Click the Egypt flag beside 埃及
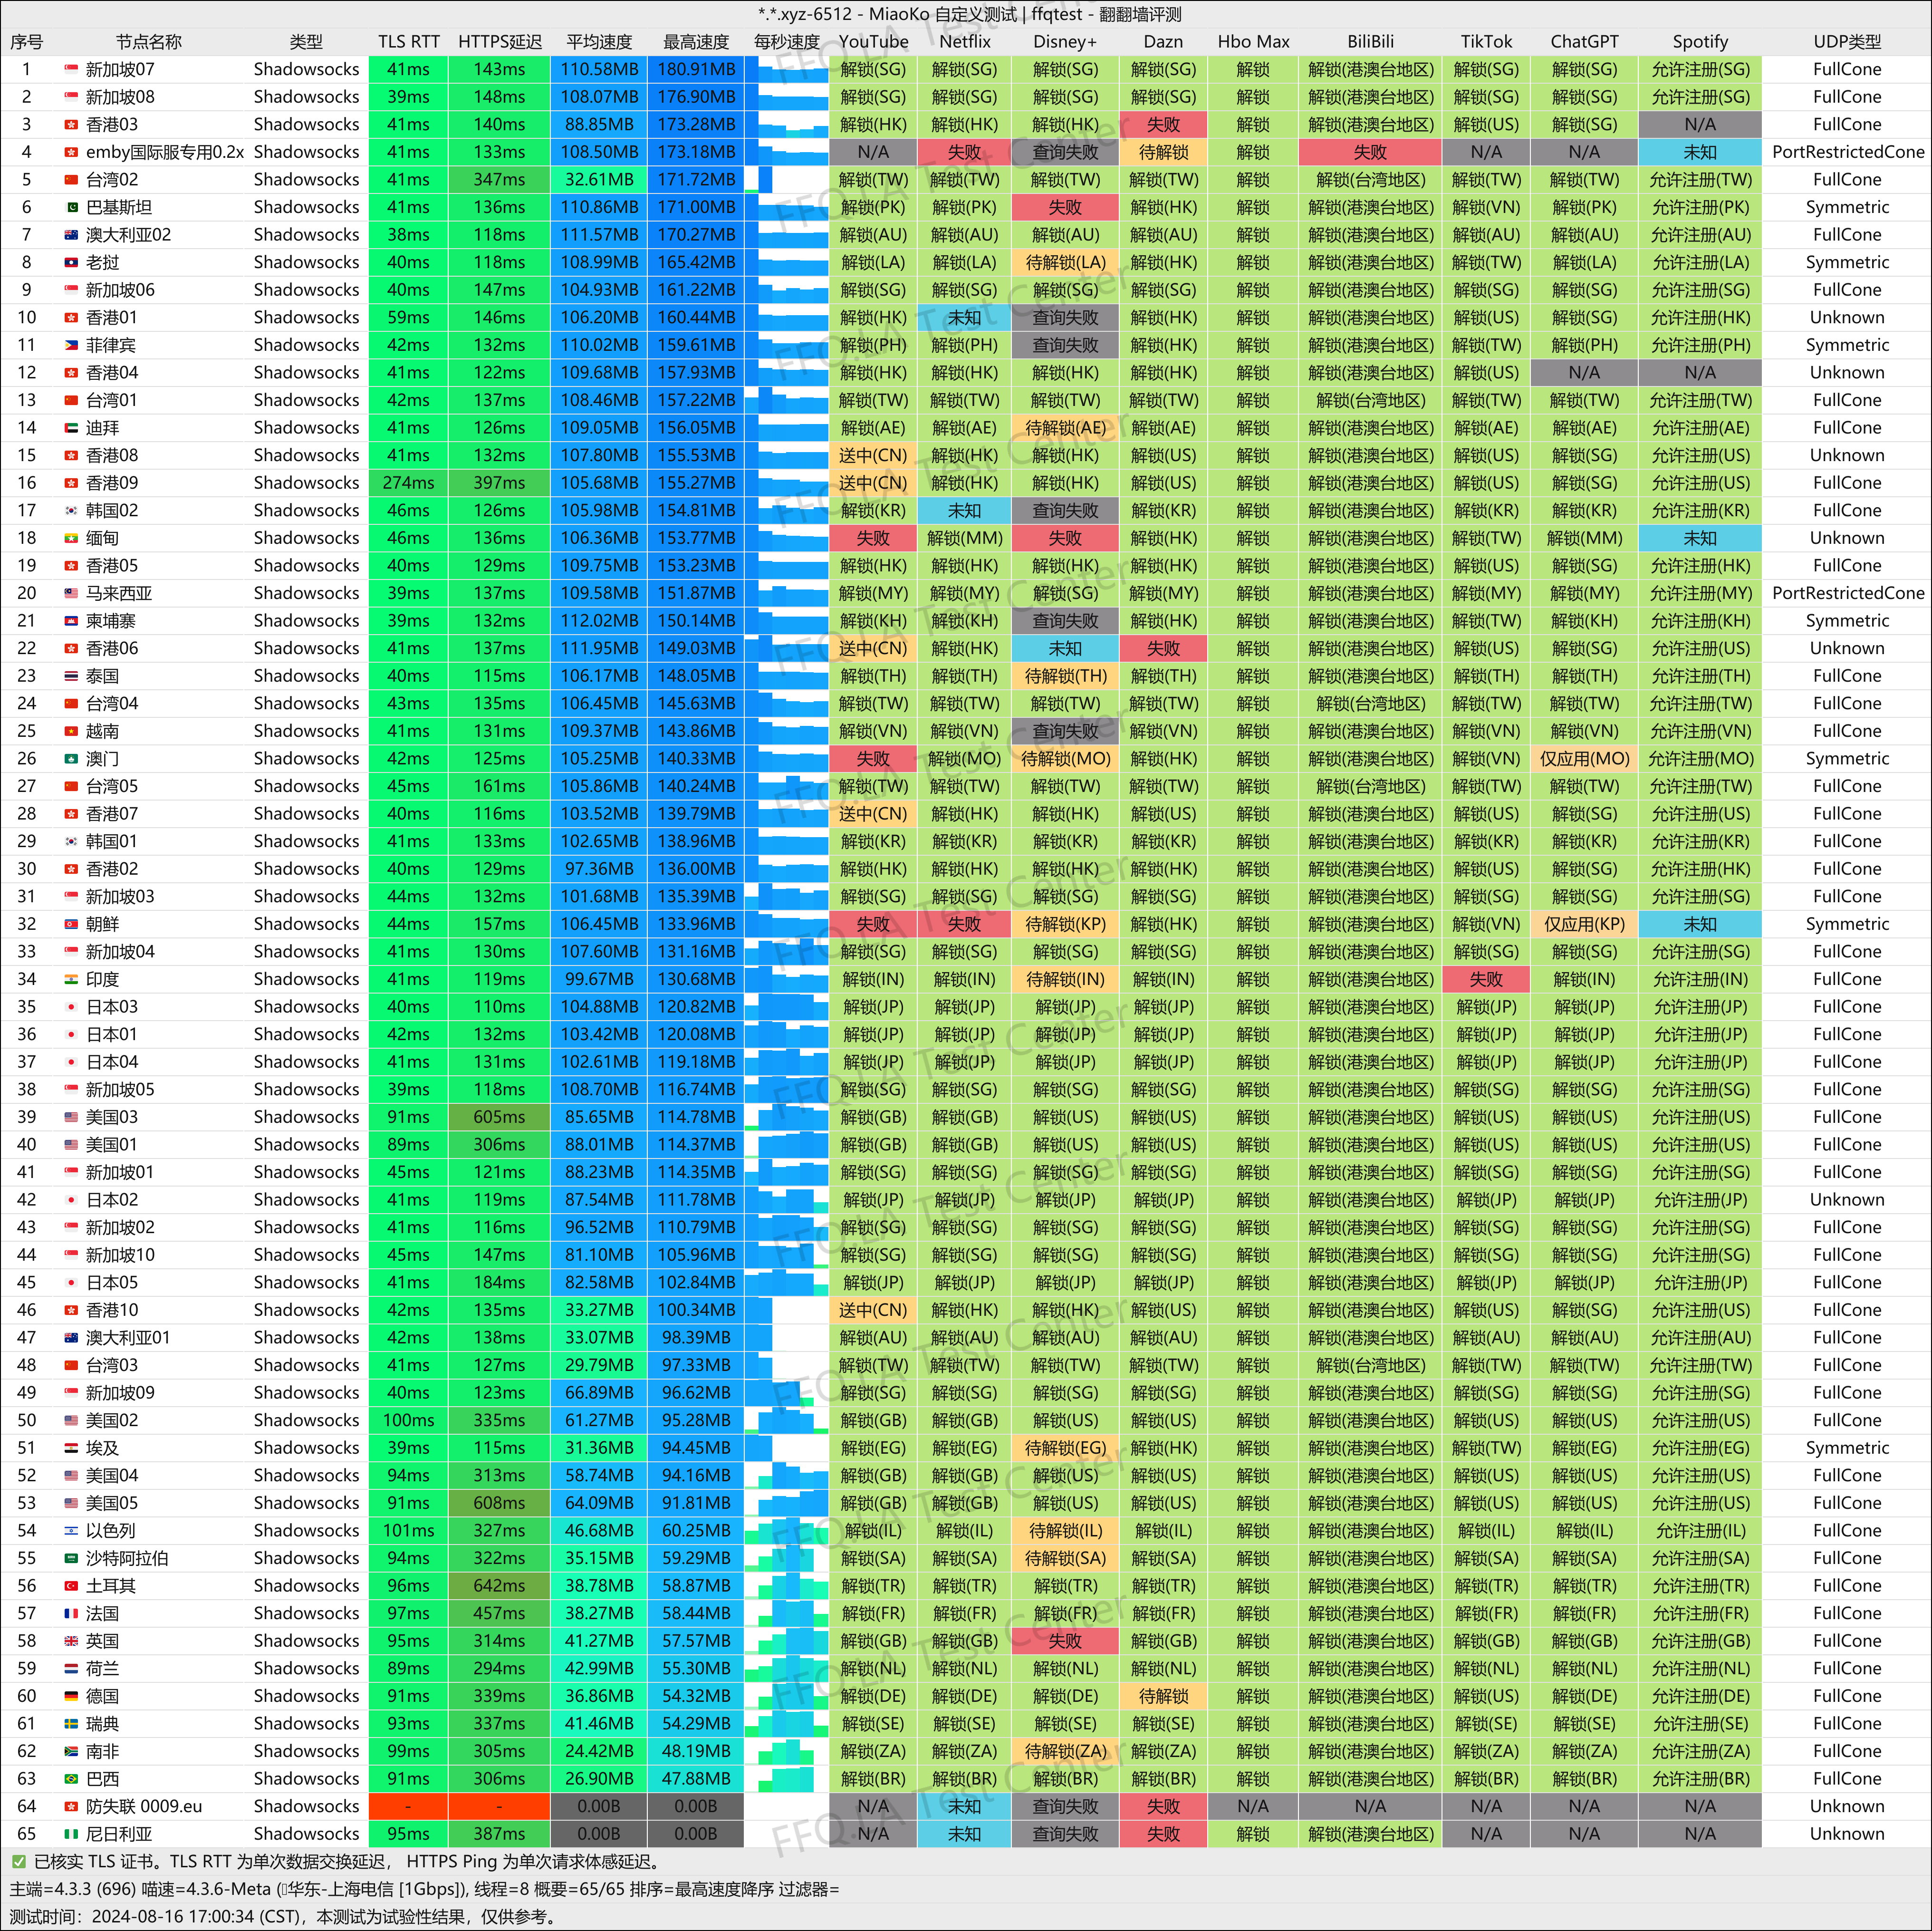1932x1931 pixels. 71,1448
